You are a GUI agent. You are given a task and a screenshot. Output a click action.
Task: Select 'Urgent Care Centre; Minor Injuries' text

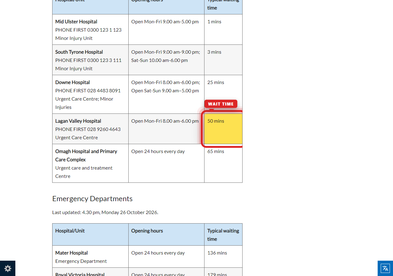pos(84,103)
